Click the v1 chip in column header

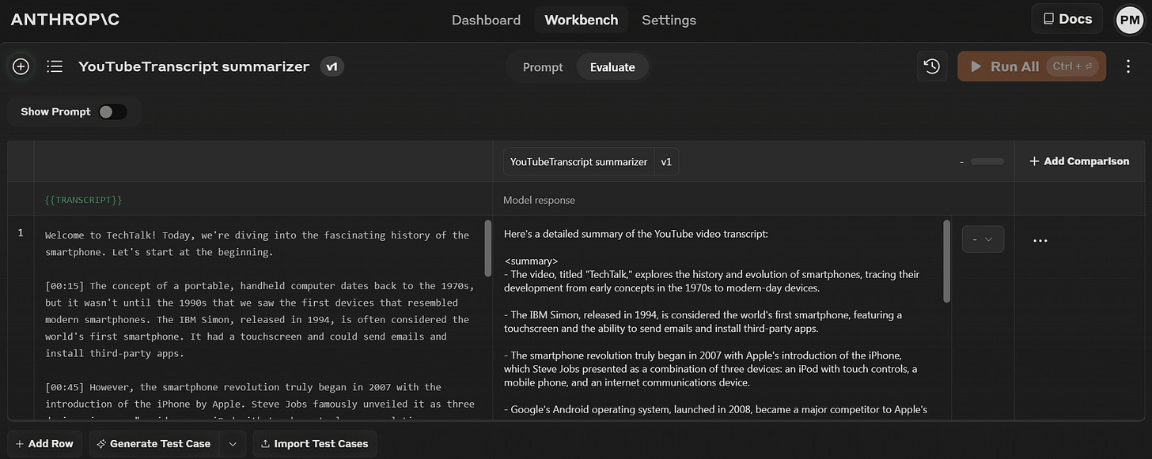(666, 162)
